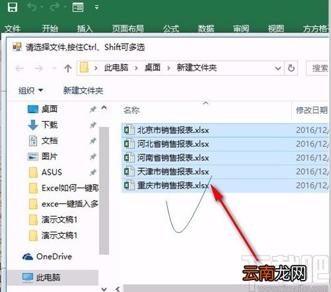The image size is (331, 292).
Task: Click Excel icon of 北京市销售报表.xlsx
Action: click(x=129, y=130)
